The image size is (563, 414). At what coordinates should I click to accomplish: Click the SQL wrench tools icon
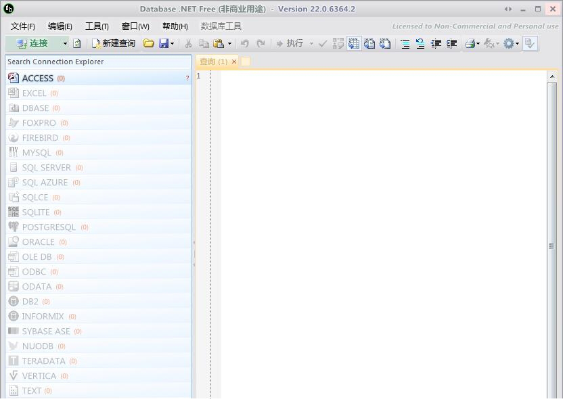point(490,43)
